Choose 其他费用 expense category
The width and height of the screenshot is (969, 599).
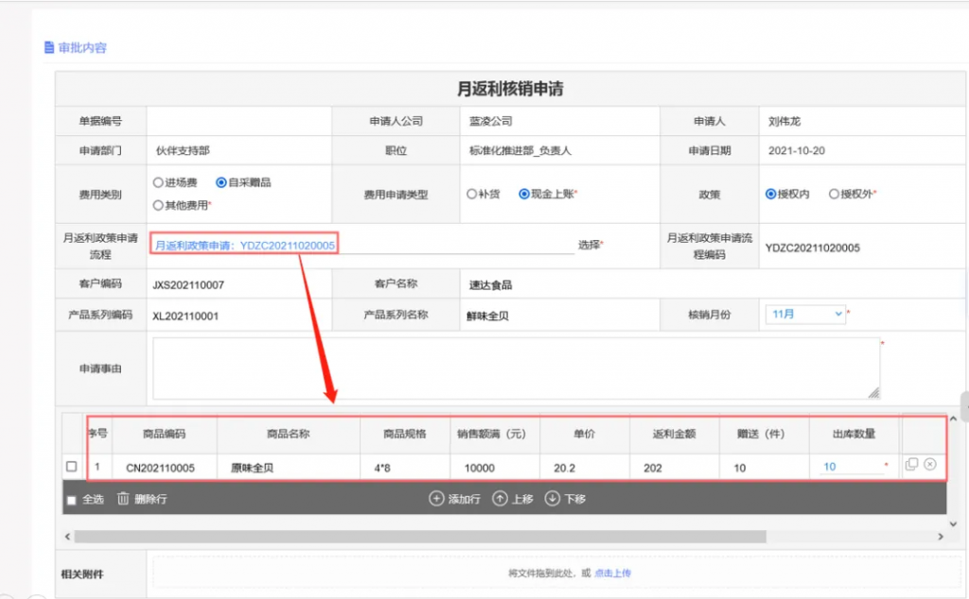[x=158, y=204]
